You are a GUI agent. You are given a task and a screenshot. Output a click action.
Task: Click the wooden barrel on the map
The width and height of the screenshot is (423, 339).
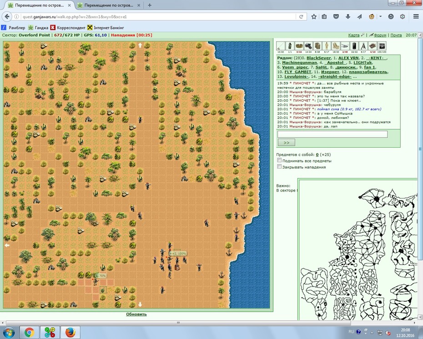tap(177, 267)
